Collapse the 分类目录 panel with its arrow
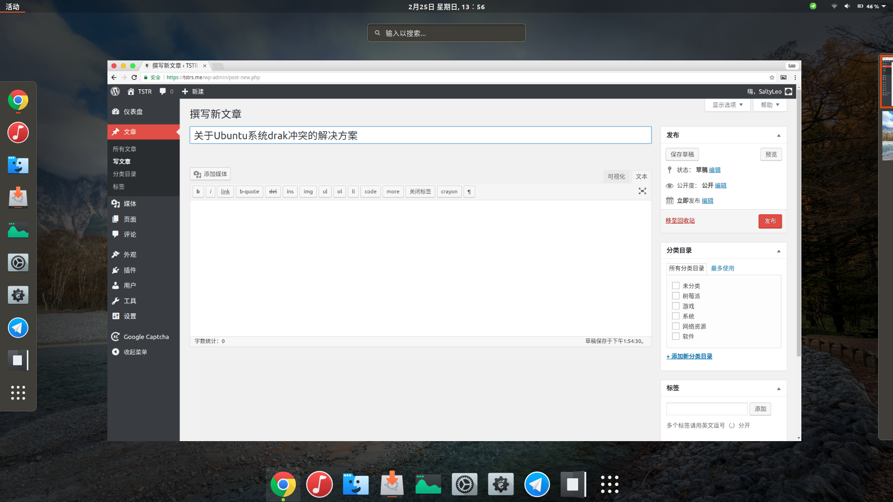 [x=779, y=251]
